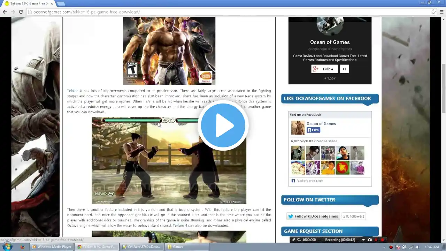Open the Chrome menu icon
Screen dimensions: 446x251
441,12
